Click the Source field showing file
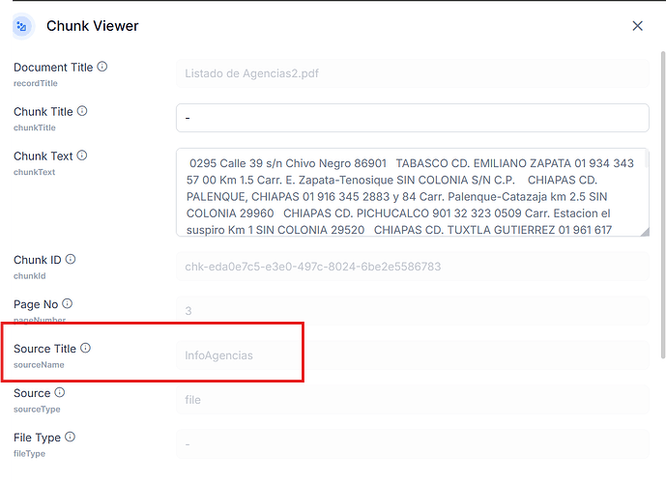The height and width of the screenshot is (482, 666). point(412,400)
